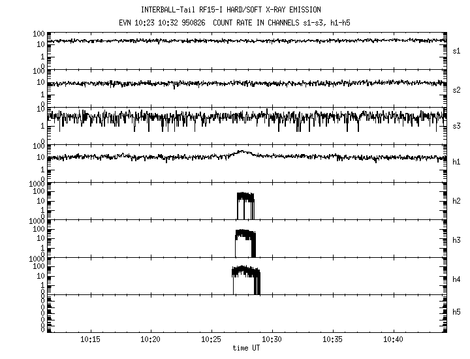
Task: Select the h2 channel label
Action: pyautogui.click(x=457, y=200)
